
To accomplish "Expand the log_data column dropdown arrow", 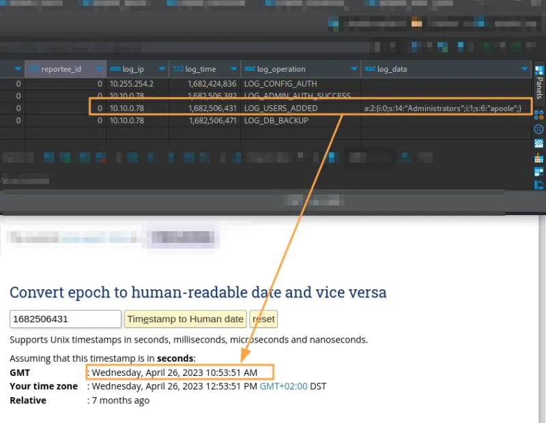I will point(524,69).
